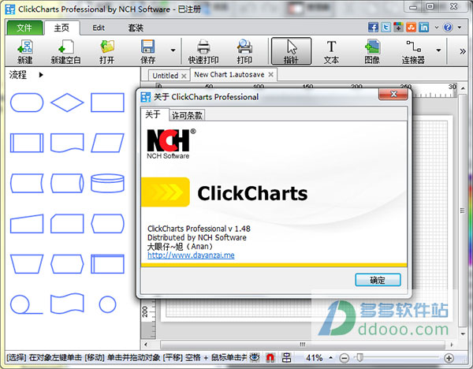Share on LinkedIn via the toolbar icon
Screen dimensions: 473x369
[x=424, y=27]
